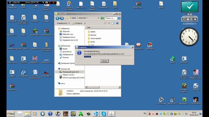The height and width of the screenshot is (117, 209).
Task: Open the view options dropdown arrow in Explorer
Action: coord(109,23)
